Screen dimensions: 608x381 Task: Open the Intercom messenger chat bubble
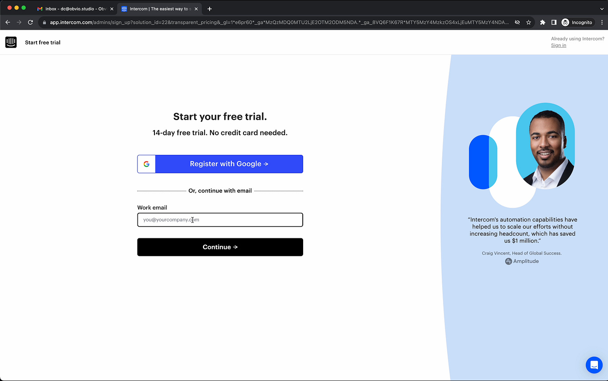tap(594, 365)
